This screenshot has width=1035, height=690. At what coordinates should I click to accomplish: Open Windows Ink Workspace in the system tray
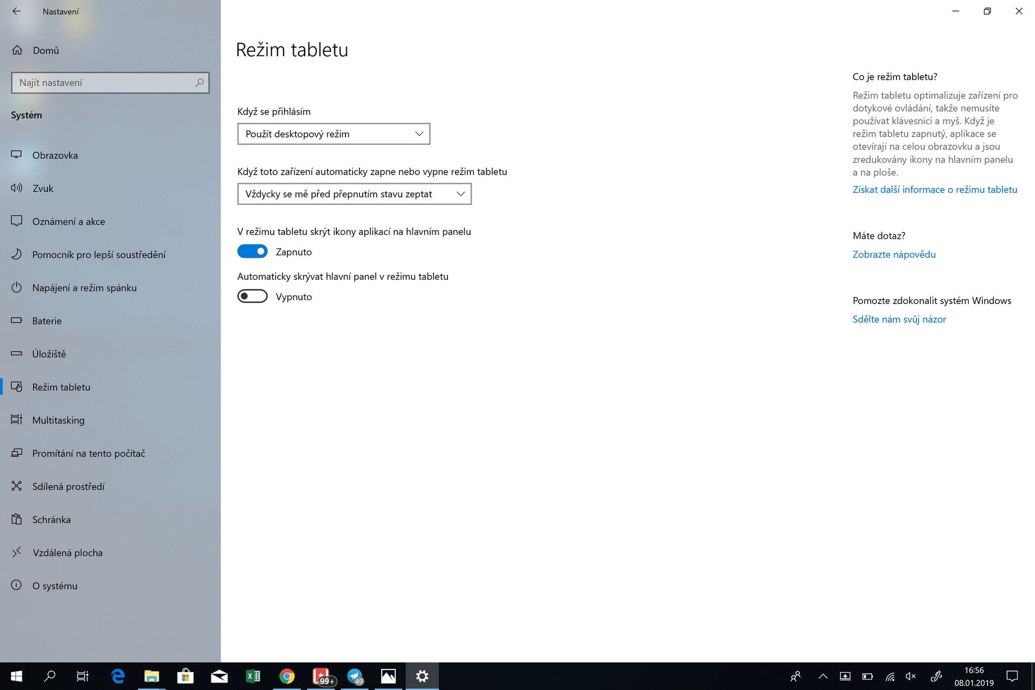pos(936,676)
